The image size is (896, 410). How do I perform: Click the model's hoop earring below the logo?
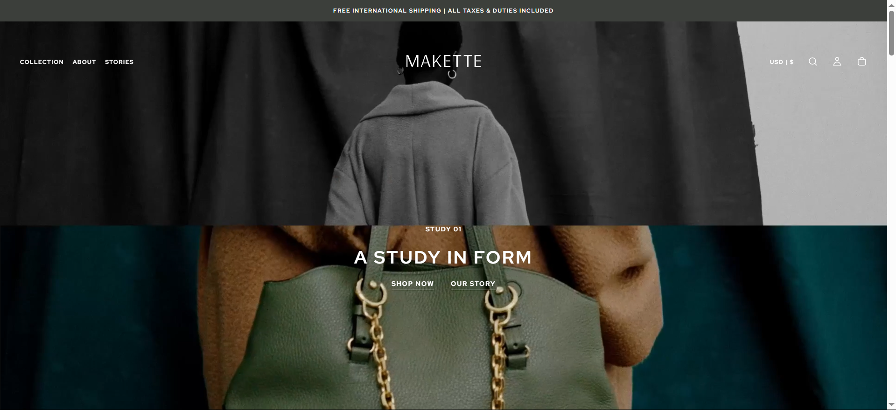[x=452, y=74]
